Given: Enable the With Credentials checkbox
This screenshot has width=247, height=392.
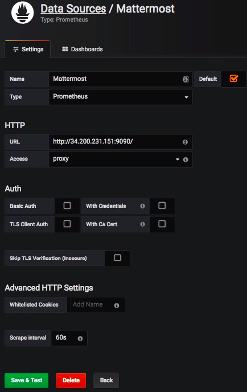Looking at the screenshot, I should coord(162,206).
